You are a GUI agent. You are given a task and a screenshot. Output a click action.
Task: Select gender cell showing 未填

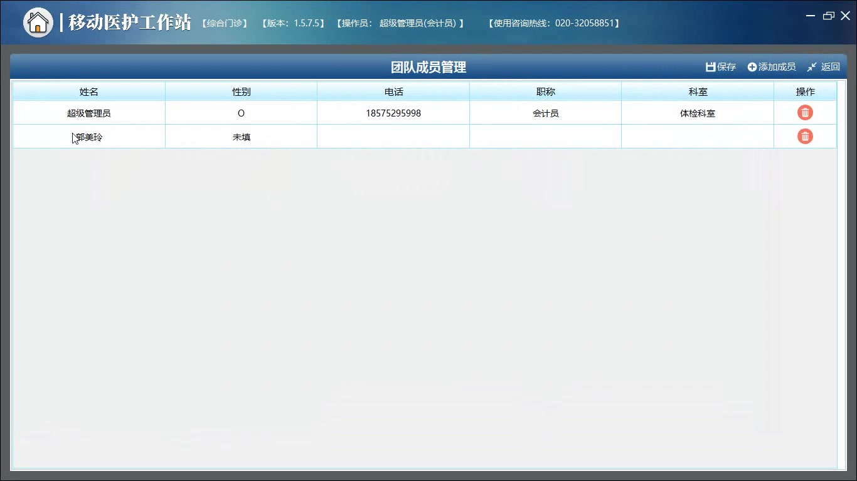[x=241, y=137]
